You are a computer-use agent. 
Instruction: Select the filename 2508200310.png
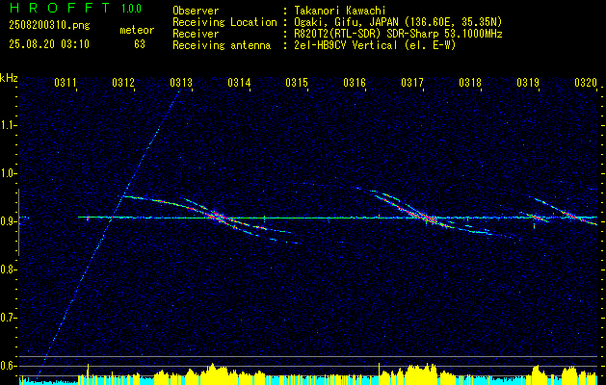[x=49, y=26]
